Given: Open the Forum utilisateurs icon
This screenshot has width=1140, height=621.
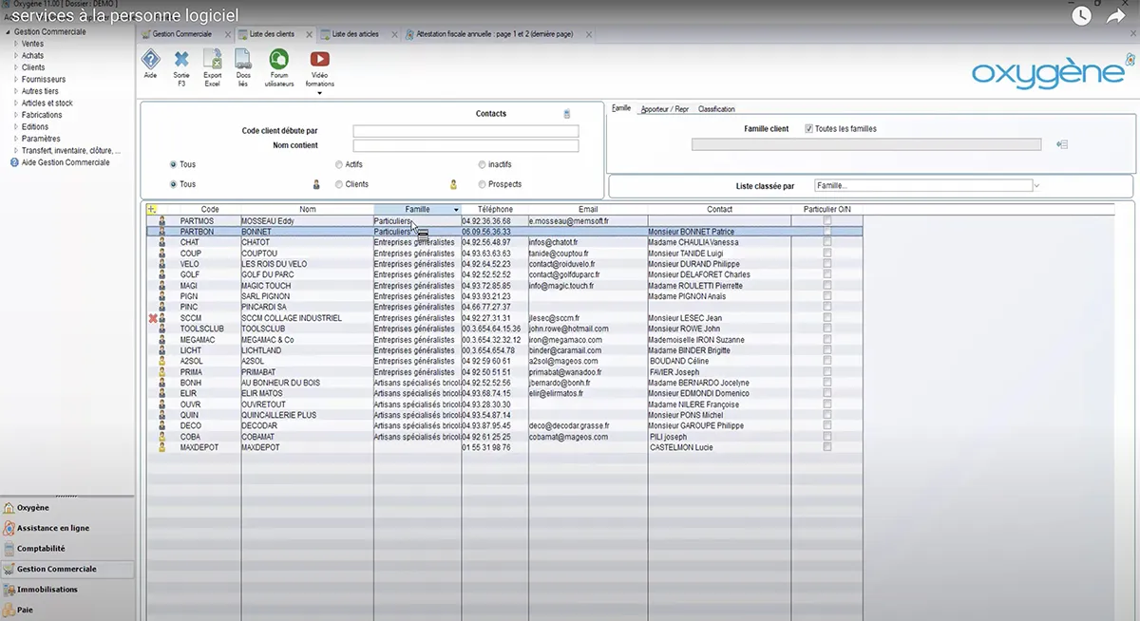Looking at the screenshot, I should coord(279,61).
